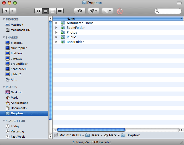This screenshot has width=184, height=145.
Task: Open the Action gear menu
Action: coord(94,11)
